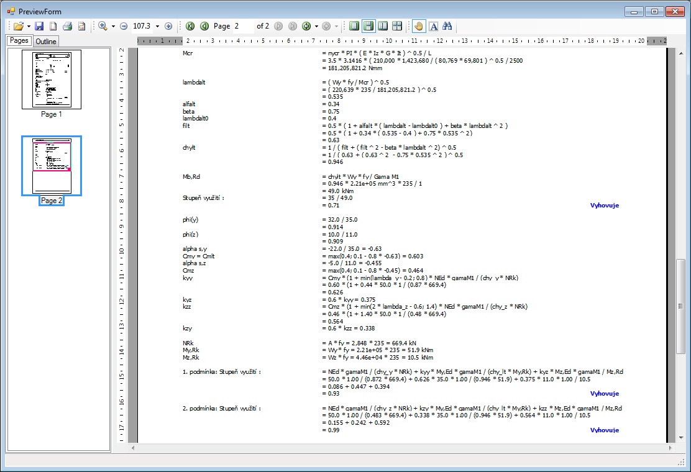
Task: Expand the zoom percentage dropdown
Action: click(157, 26)
